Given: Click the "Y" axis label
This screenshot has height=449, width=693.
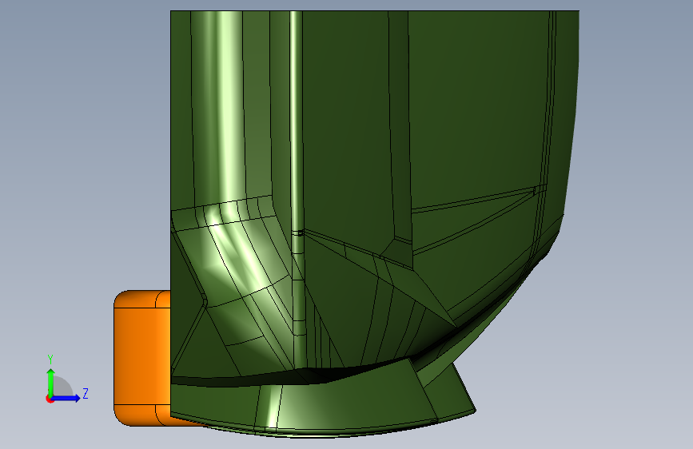Looking at the screenshot, I should tap(50, 360).
